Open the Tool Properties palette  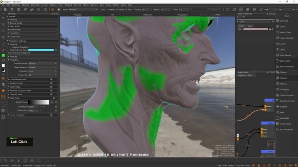pyautogui.click(x=284, y=129)
